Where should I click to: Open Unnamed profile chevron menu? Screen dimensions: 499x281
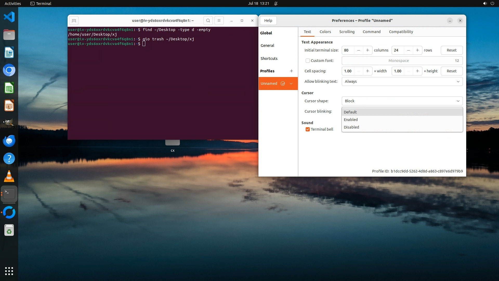291,84
